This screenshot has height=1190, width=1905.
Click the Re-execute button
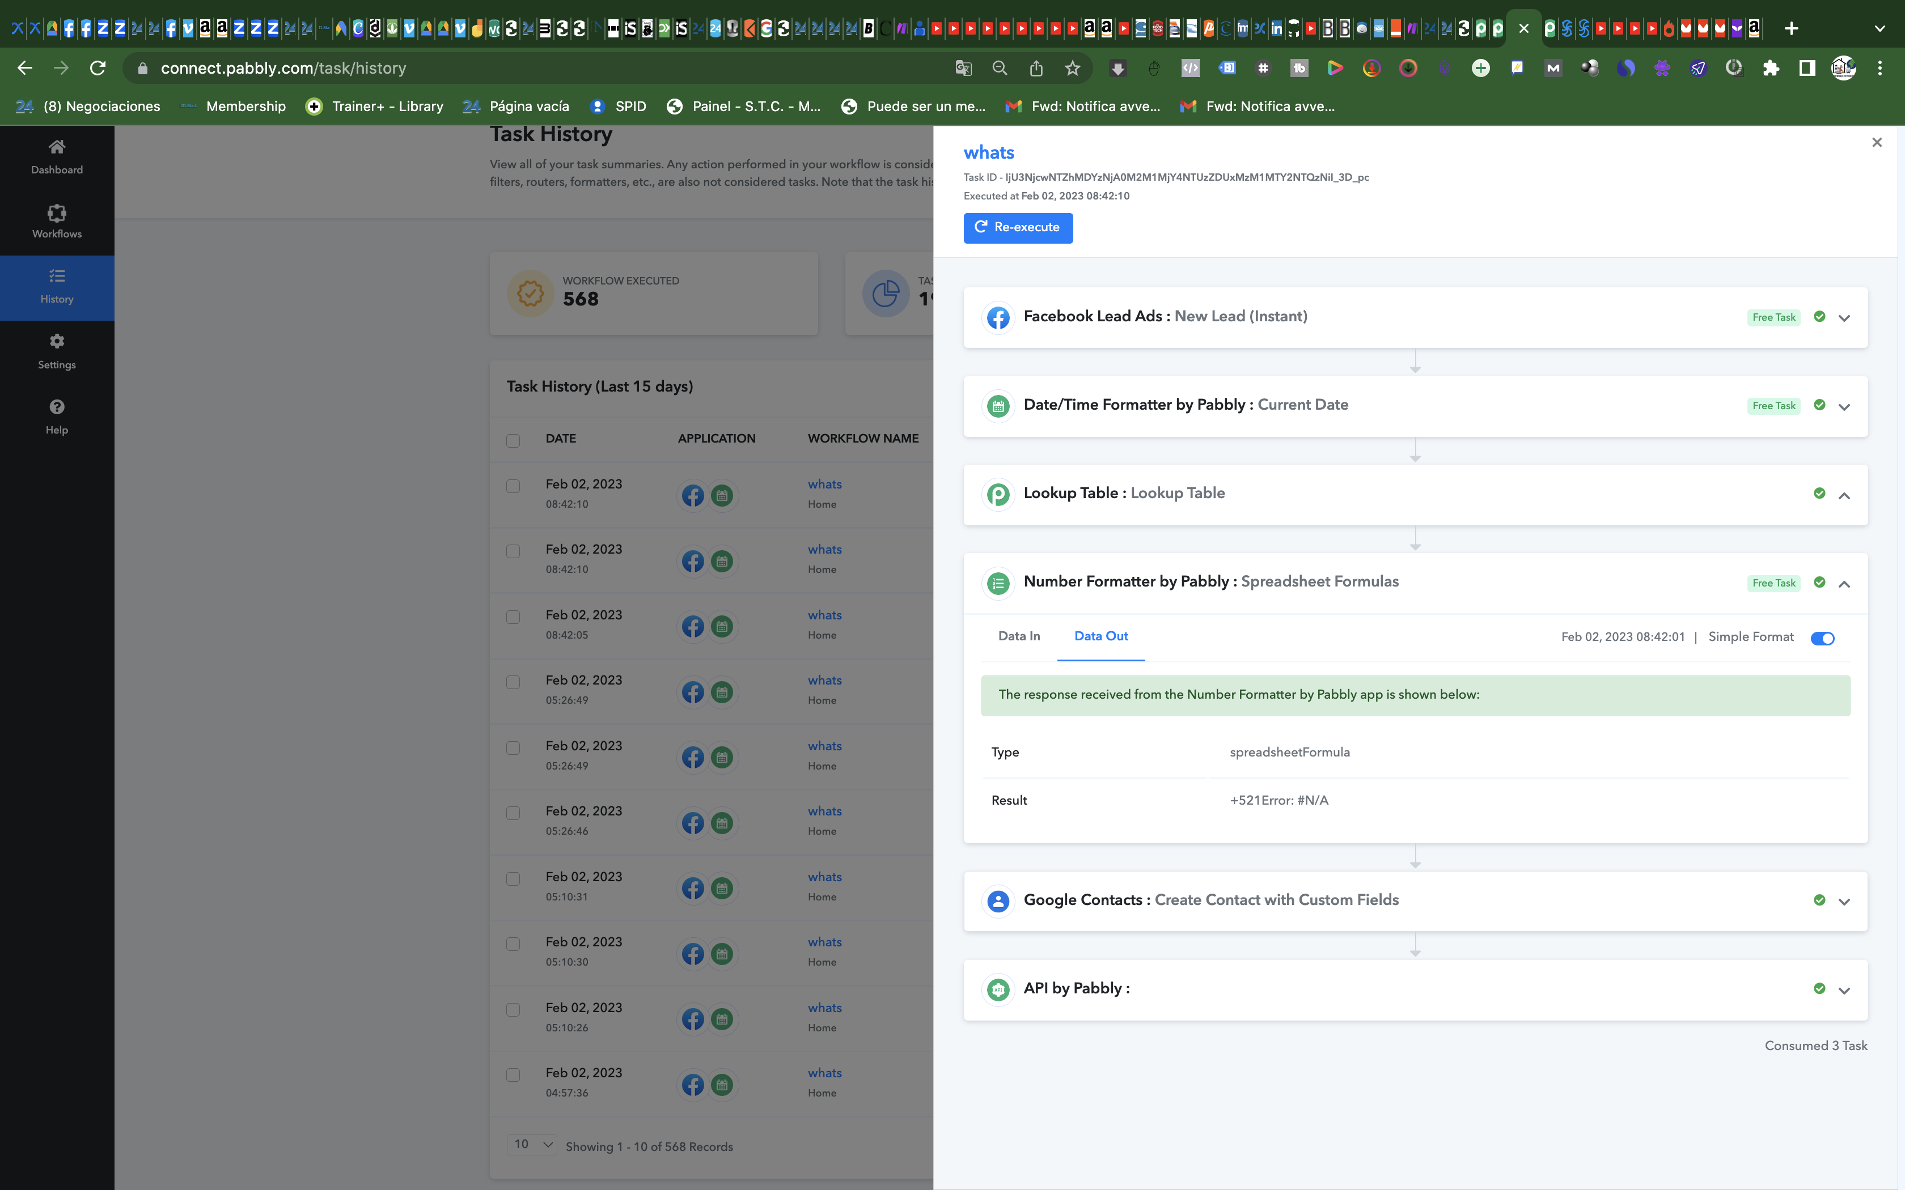pos(1018,227)
